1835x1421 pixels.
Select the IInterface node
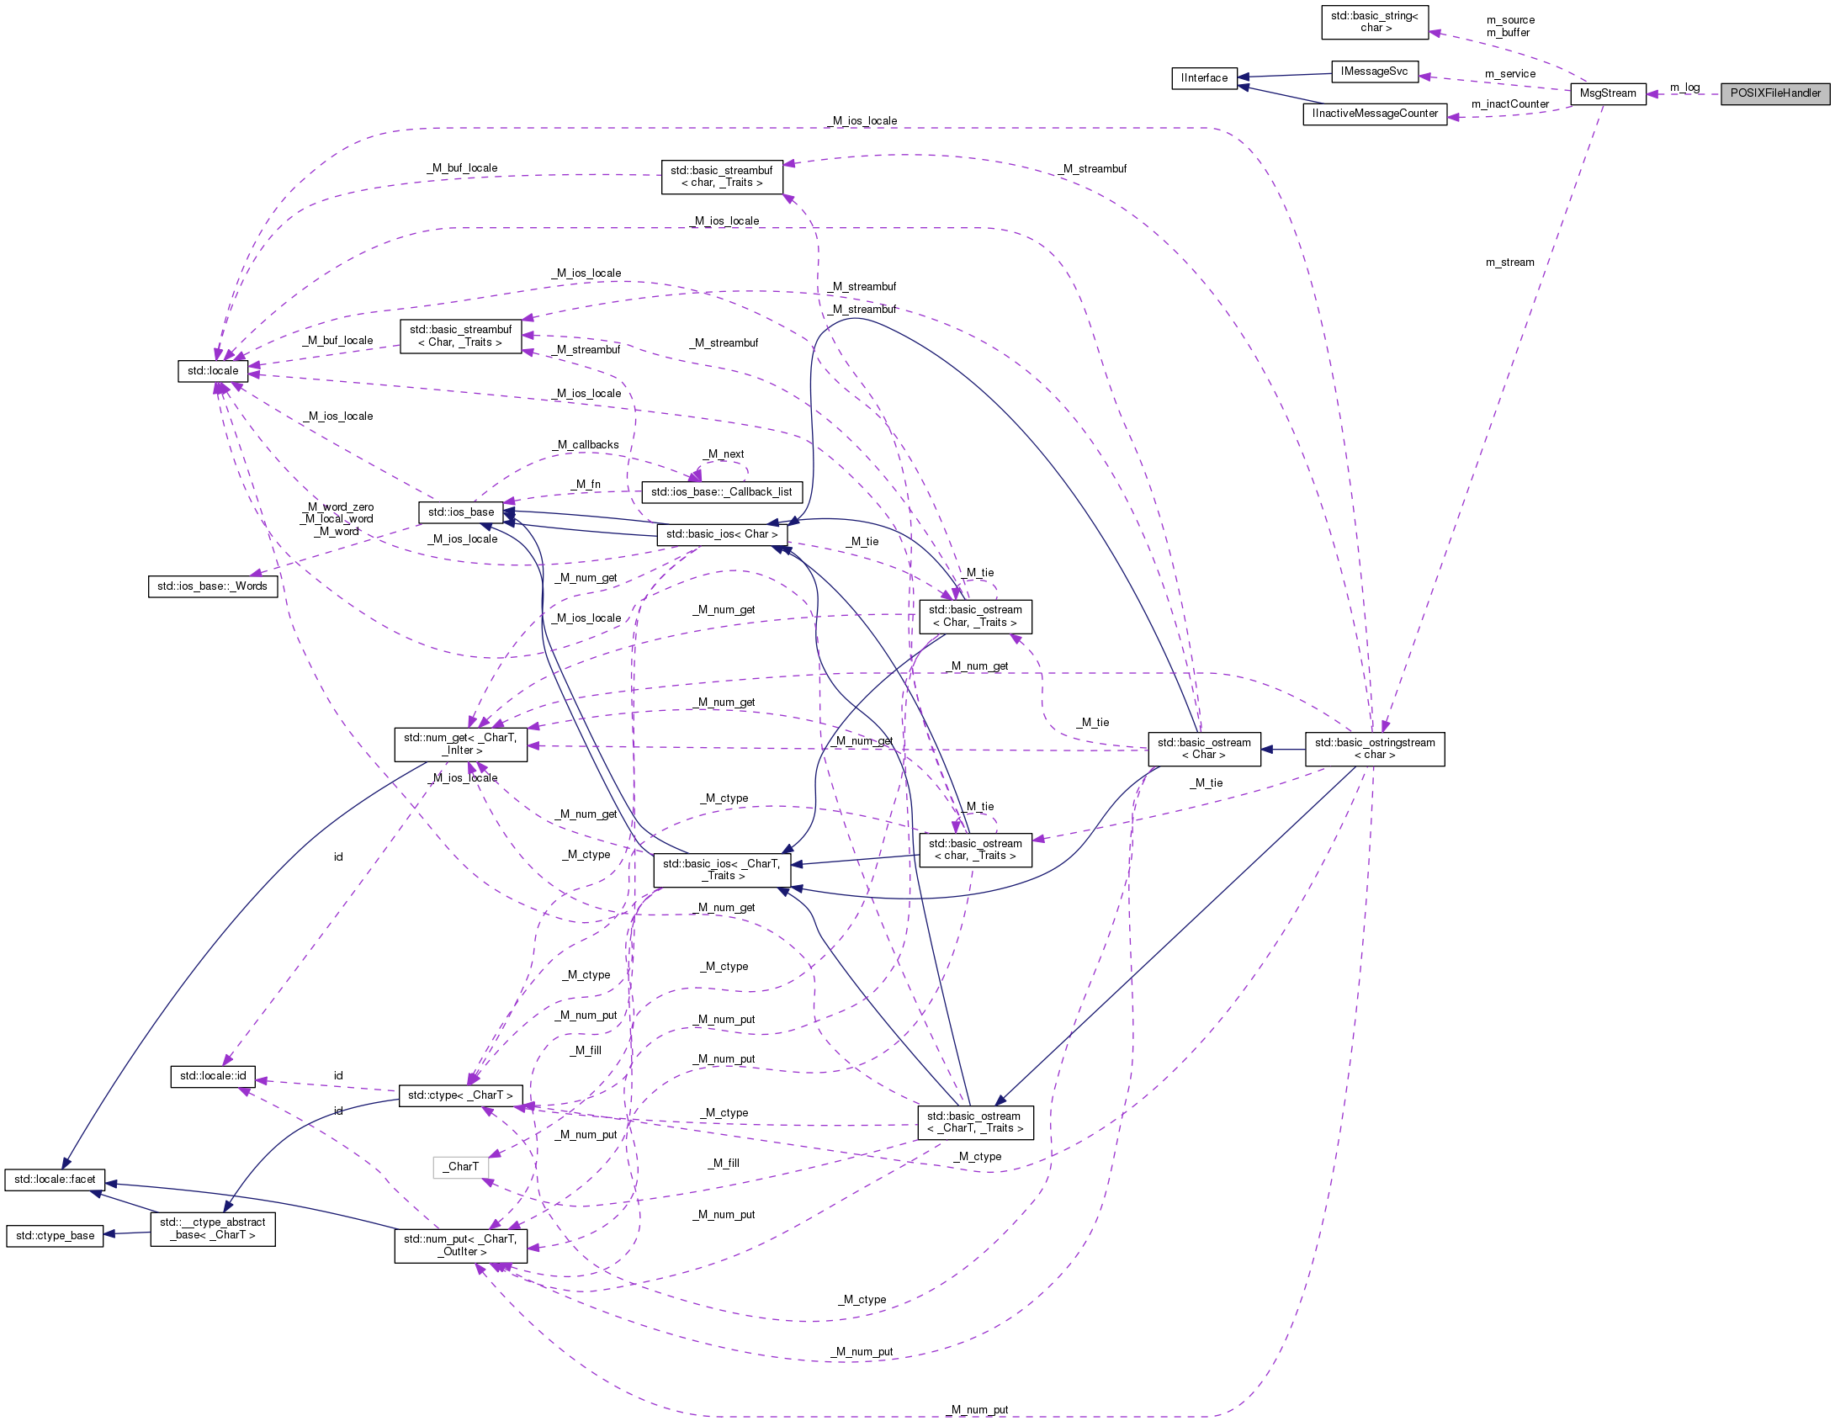point(1205,77)
